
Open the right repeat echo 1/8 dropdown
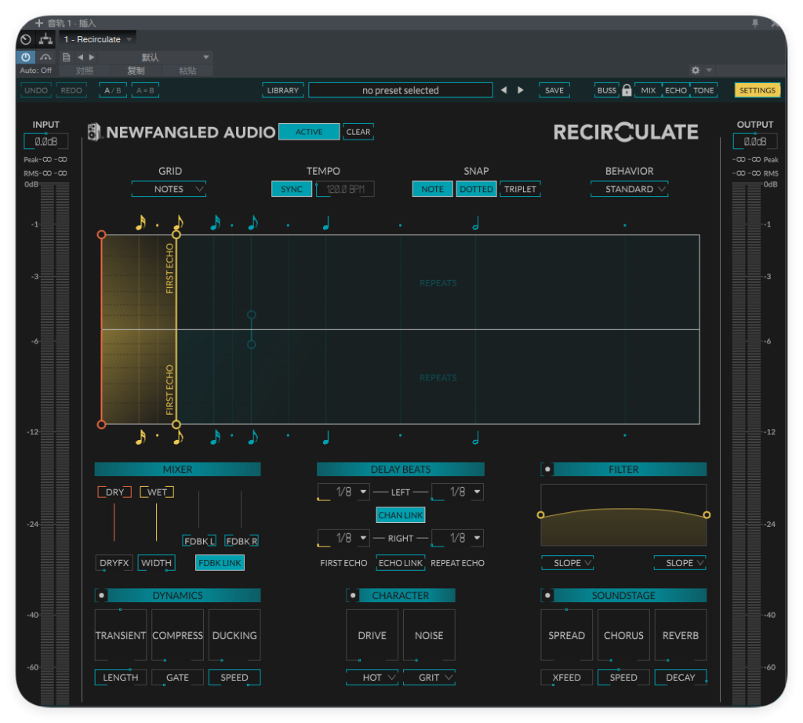[457, 538]
